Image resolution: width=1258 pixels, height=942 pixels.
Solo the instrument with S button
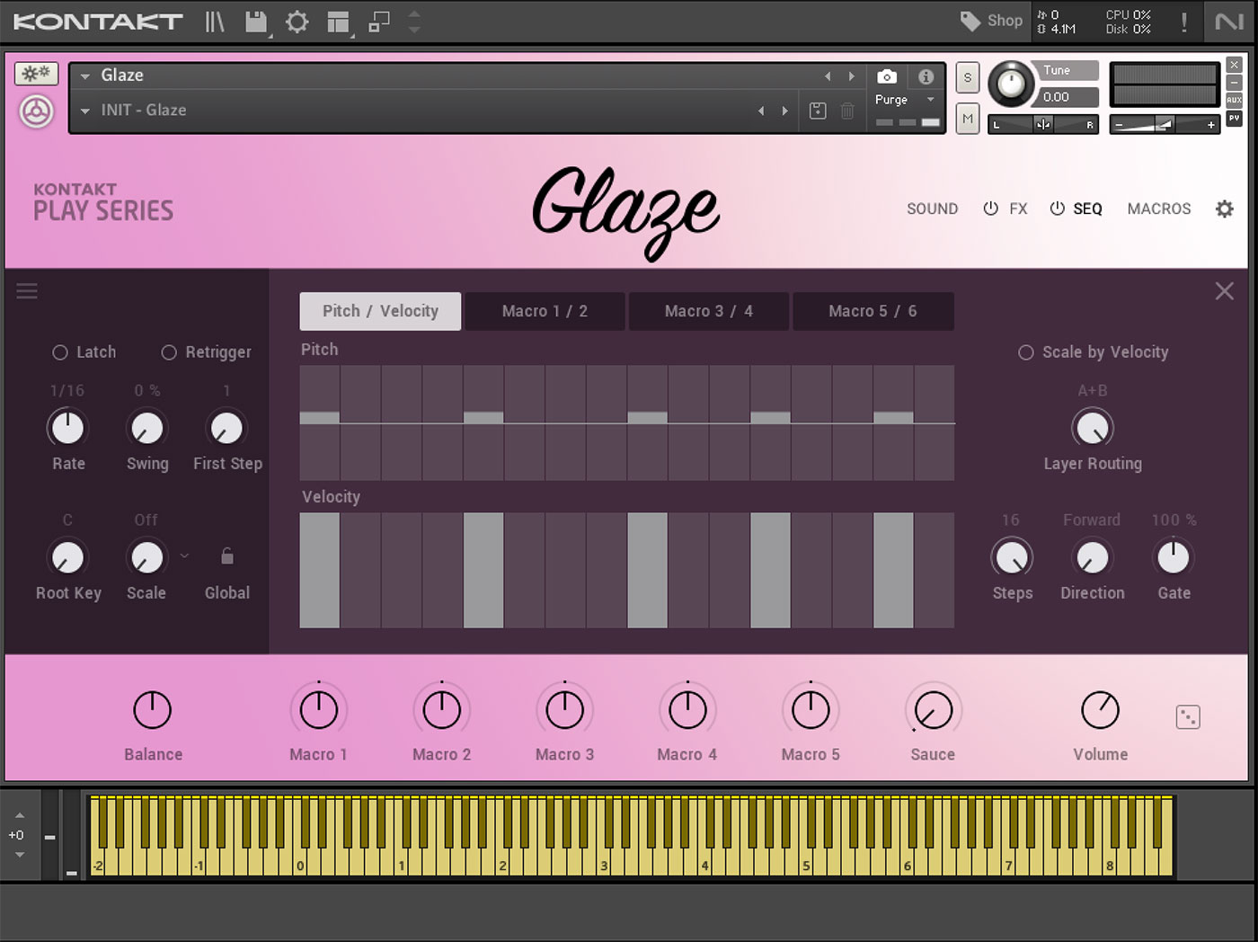pos(967,77)
